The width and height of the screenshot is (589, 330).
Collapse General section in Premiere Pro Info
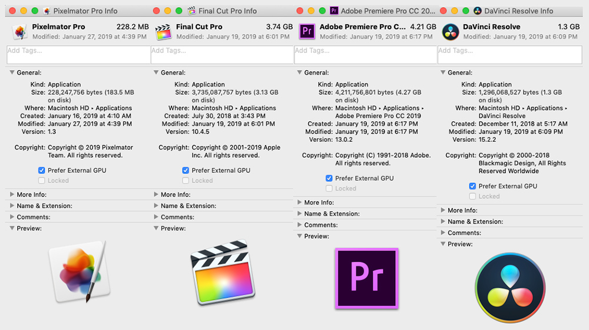[299, 72]
